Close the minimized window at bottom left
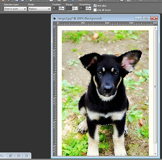The image size is (162, 160). [26, 156]
